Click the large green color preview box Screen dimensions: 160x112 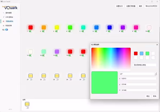(x=105, y=82)
